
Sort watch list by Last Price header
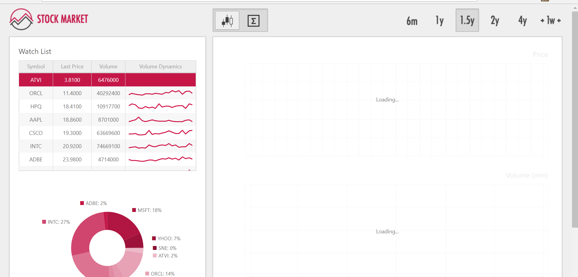tap(72, 67)
